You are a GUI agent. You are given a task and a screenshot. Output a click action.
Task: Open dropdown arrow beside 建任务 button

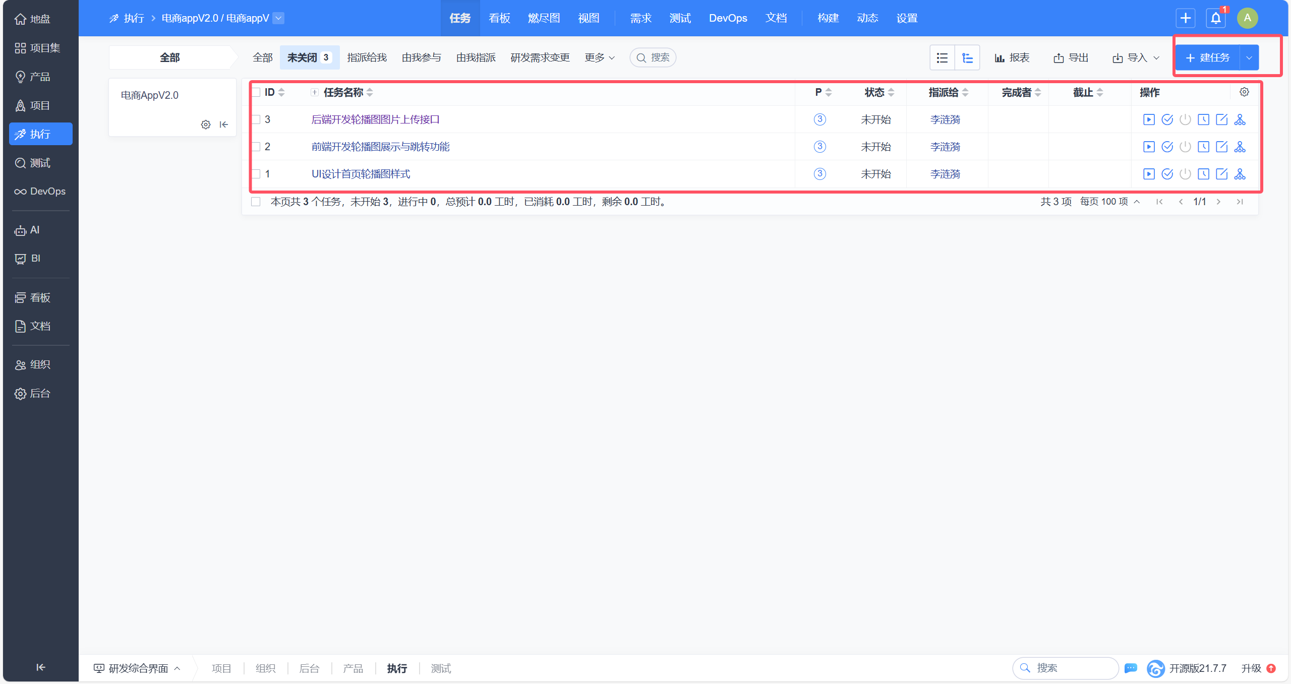[x=1249, y=58]
